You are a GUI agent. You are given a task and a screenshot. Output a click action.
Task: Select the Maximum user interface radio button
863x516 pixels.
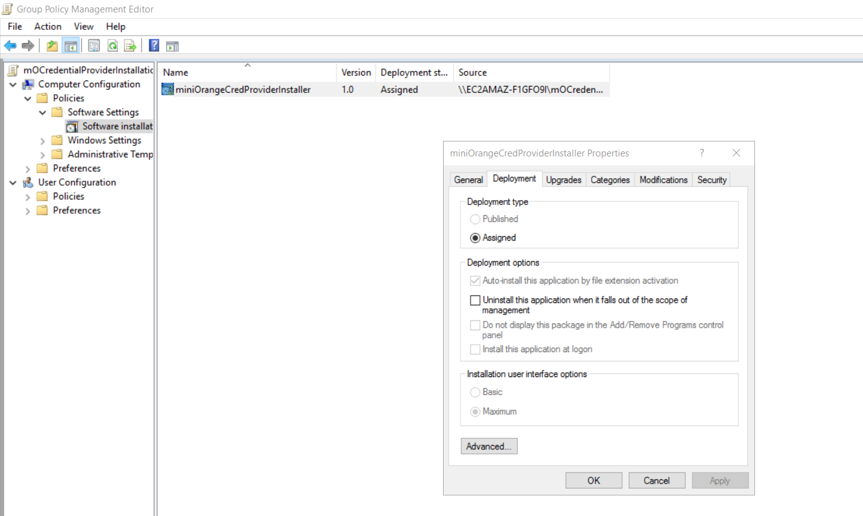[x=475, y=411]
